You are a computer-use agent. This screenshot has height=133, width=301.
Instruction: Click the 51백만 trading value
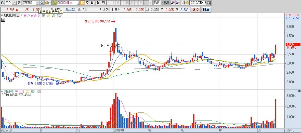click(x=104, y=10)
